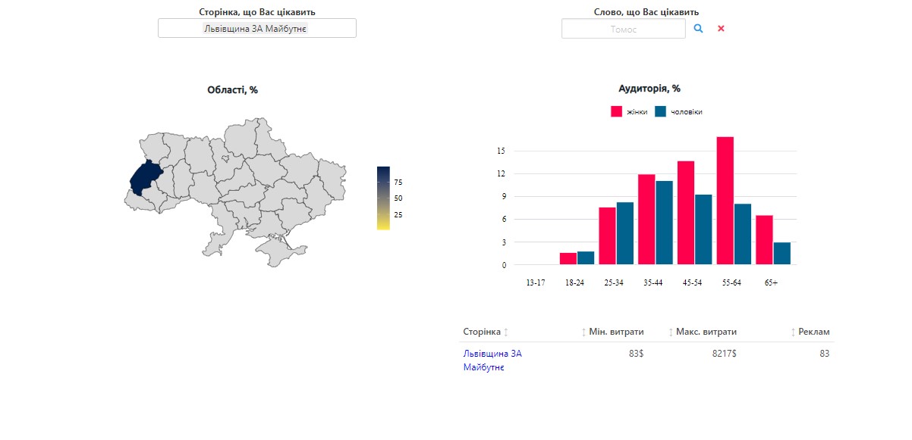Select the red women bar for 55-64

pyautogui.click(x=725, y=201)
